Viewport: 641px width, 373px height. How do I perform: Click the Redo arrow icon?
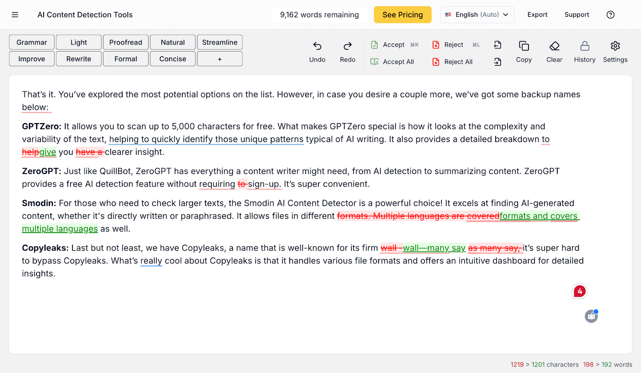tap(347, 46)
